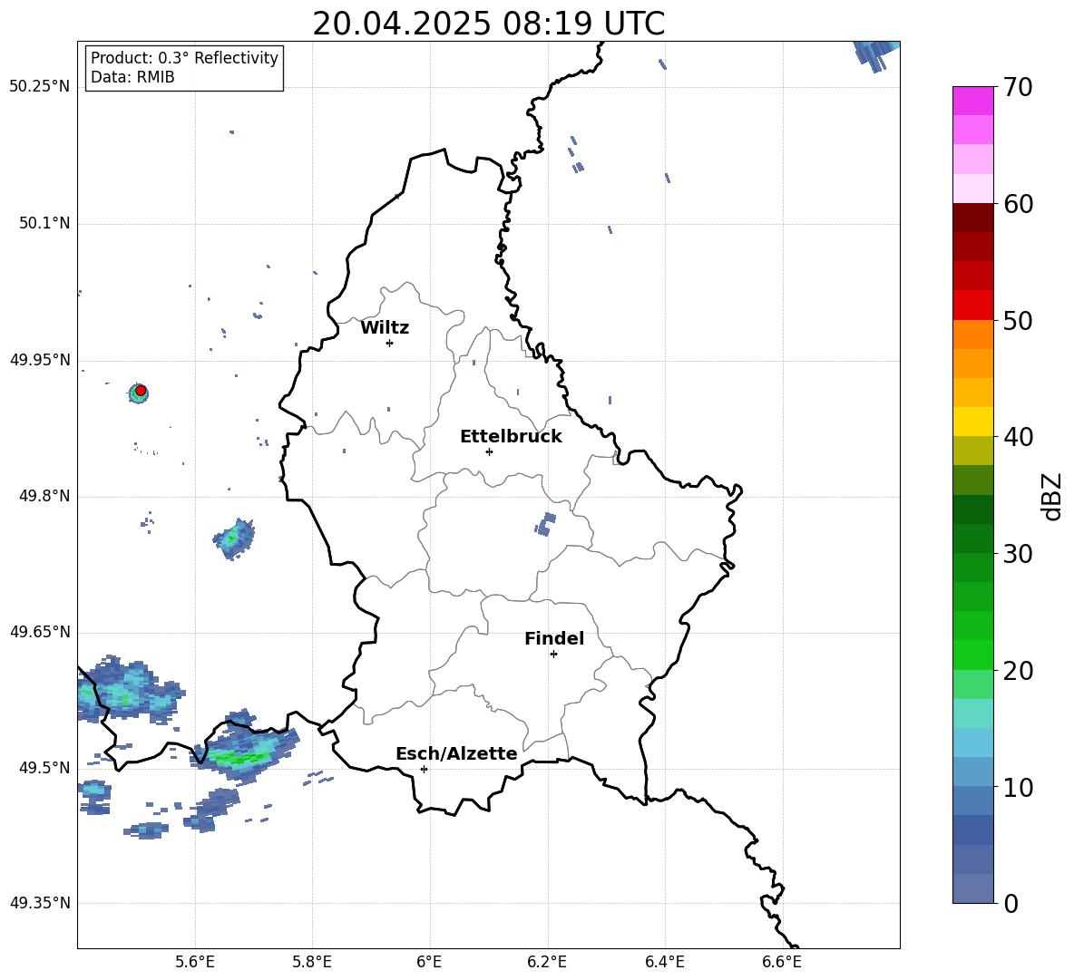This screenshot has height=980, width=1074.
Task: Click the 'dBZ' colorbar label
Action: coord(1050,496)
